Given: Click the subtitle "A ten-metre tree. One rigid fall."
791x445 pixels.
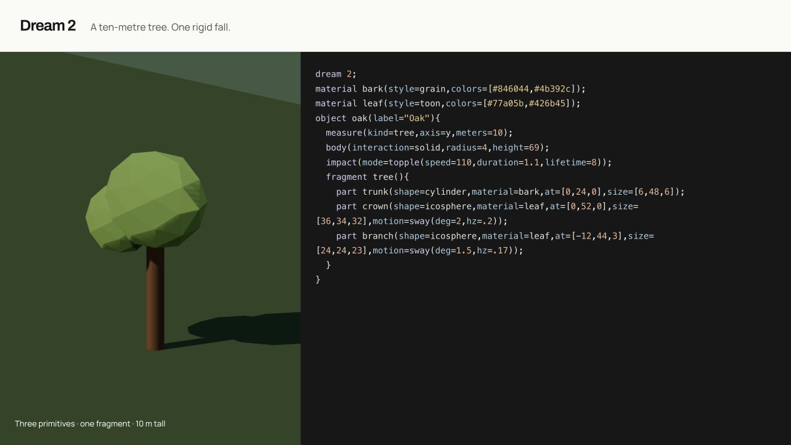Looking at the screenshot, I should (160, 27).
